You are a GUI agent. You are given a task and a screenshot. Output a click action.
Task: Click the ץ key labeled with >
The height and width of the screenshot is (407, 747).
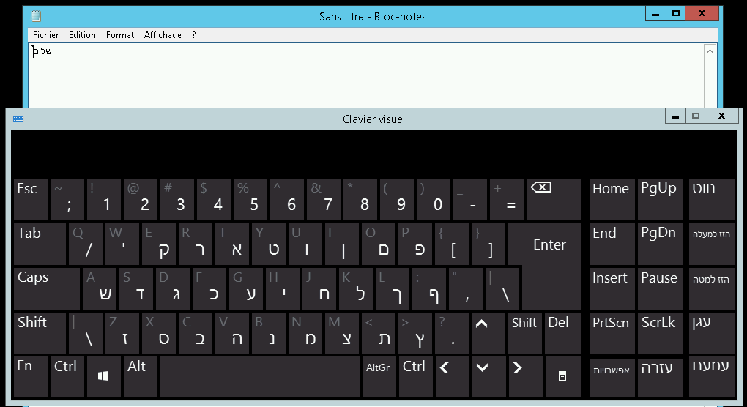point(415,332)
